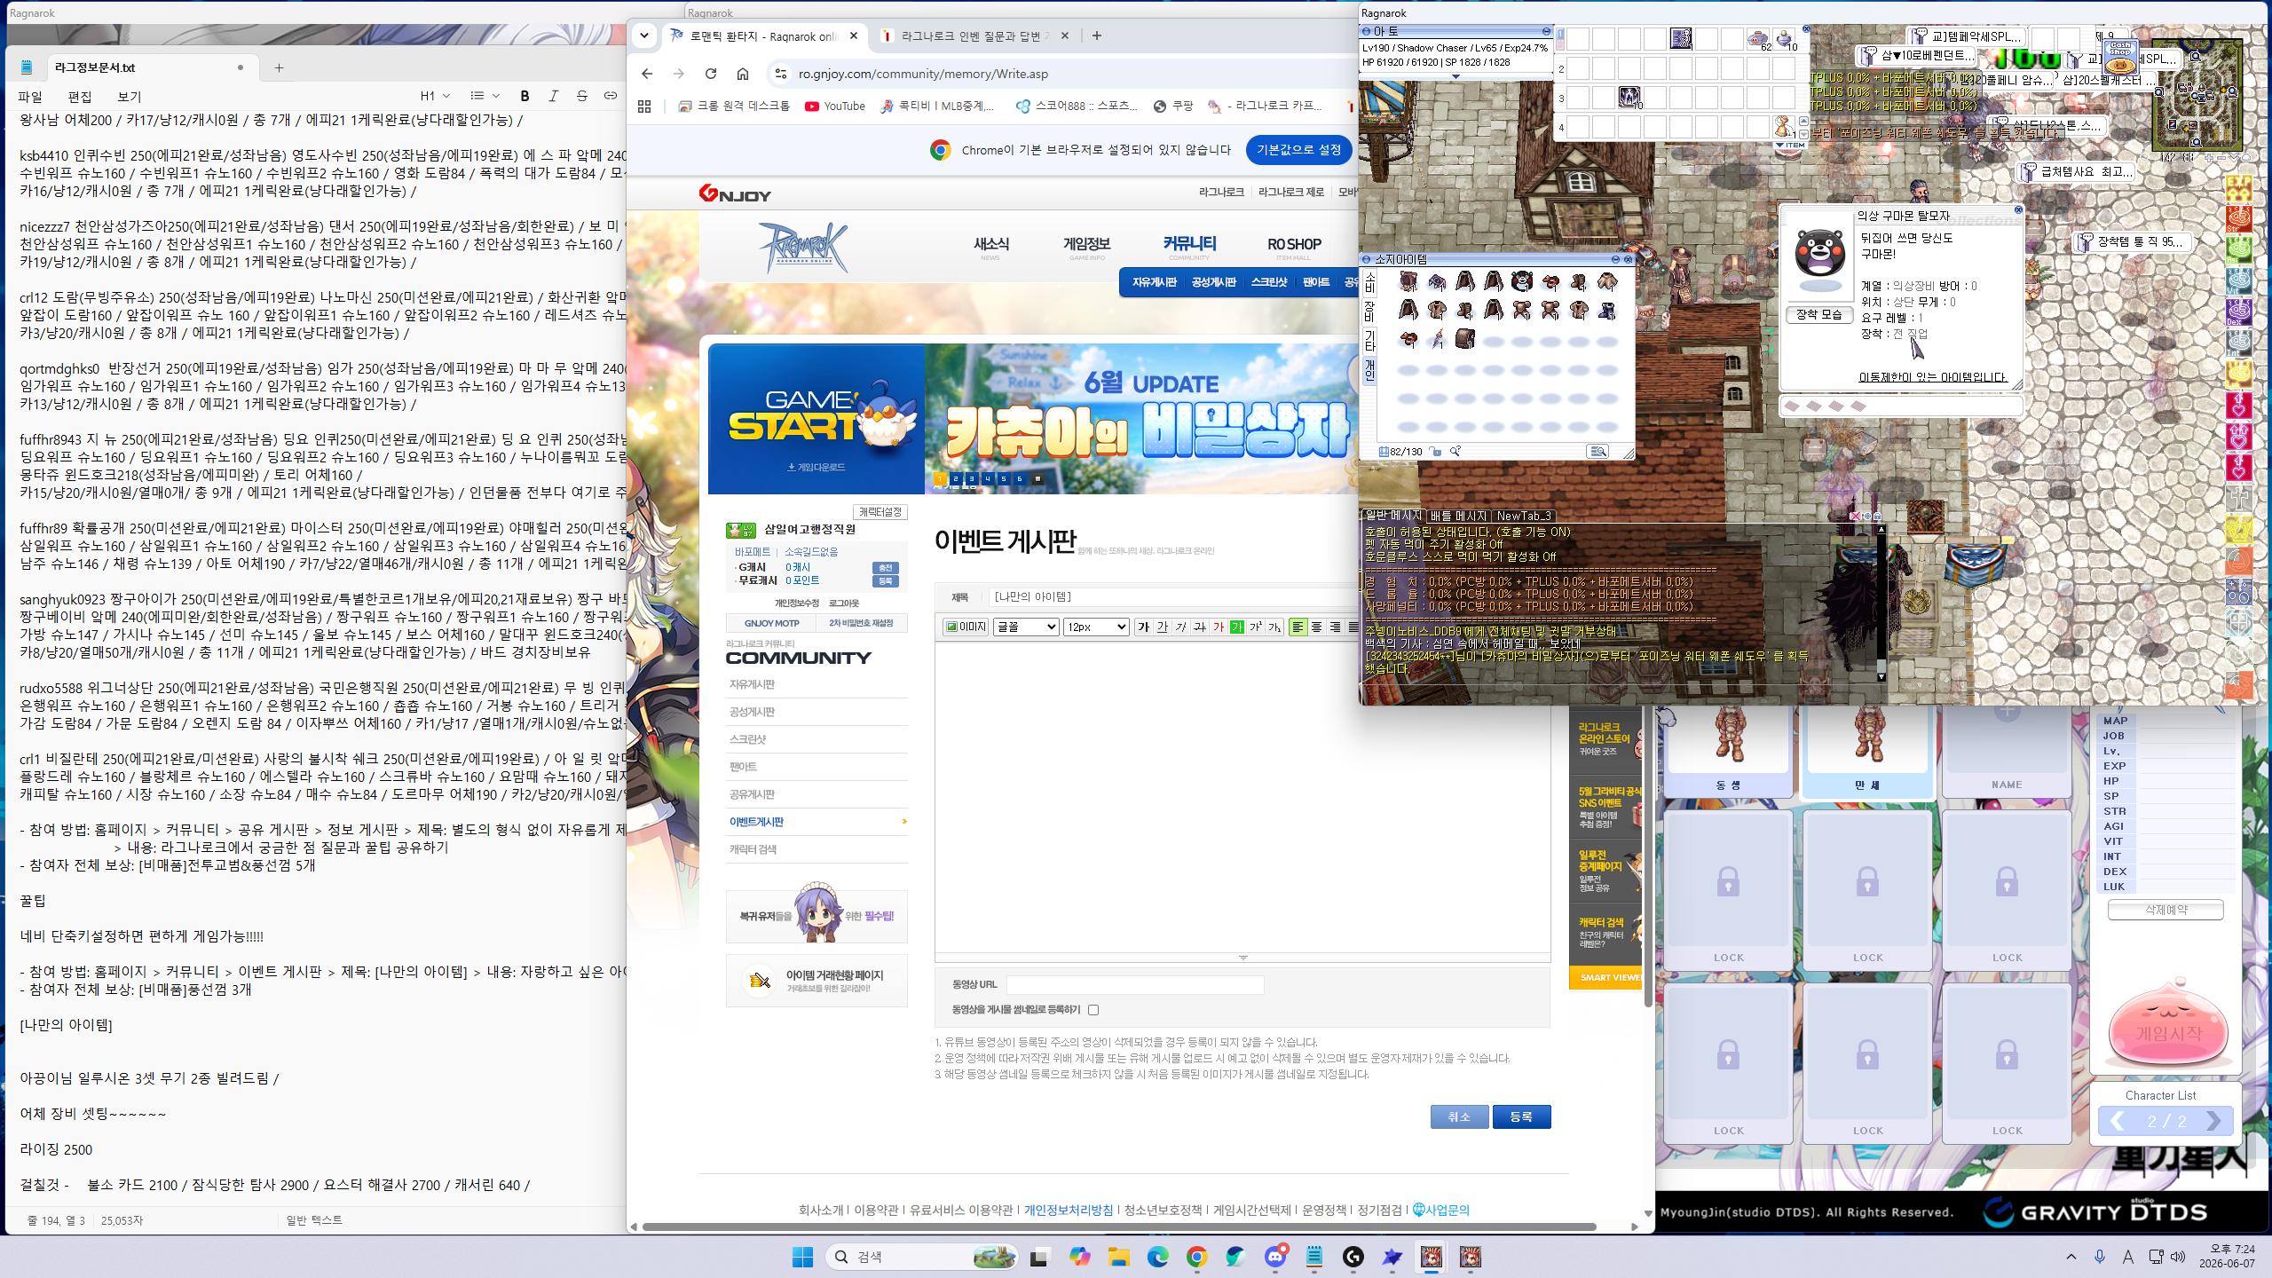Image resolution: width=2272 pixels, height=1278 pixels.
Task: Reload the Chrome page
Action: pos(711,74)
